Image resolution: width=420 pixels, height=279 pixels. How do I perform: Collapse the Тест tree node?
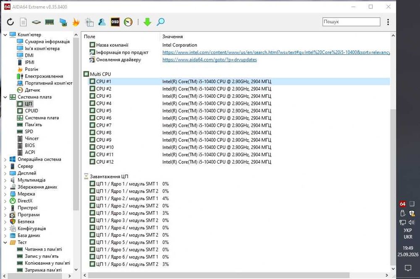5,242
